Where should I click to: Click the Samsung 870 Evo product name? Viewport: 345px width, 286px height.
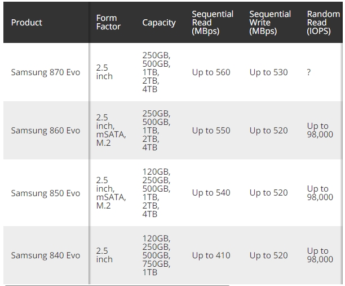pos(46,72)
